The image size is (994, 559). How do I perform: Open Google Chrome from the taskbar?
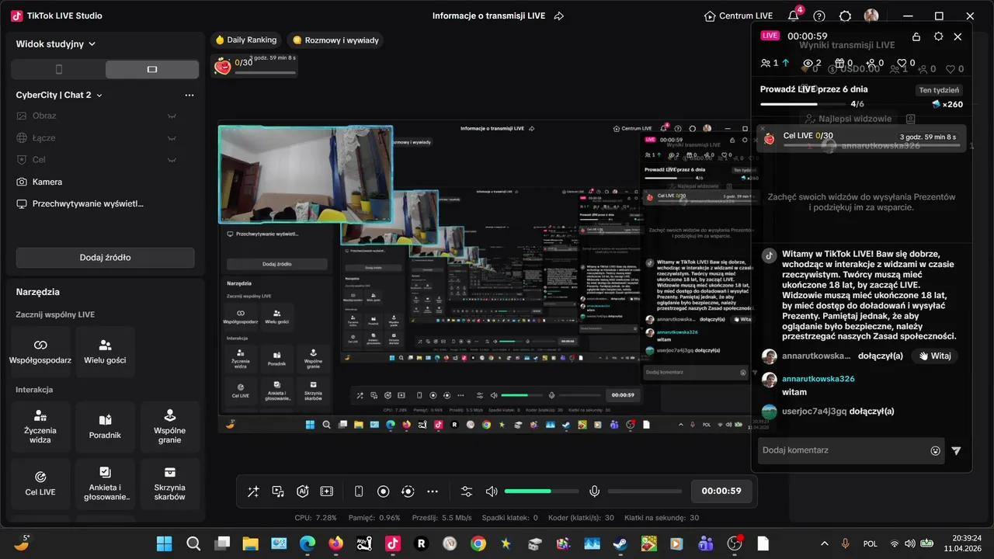click(x=478, y=543)
